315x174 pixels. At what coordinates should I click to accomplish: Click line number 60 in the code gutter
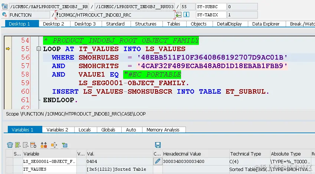point(25,91)
